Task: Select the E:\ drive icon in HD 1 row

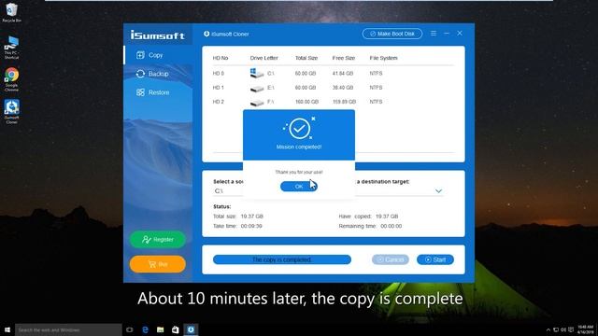Action: (257, 88)
